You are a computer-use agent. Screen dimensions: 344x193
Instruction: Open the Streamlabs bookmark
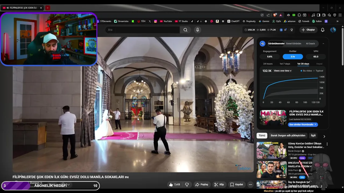[121, 21]
